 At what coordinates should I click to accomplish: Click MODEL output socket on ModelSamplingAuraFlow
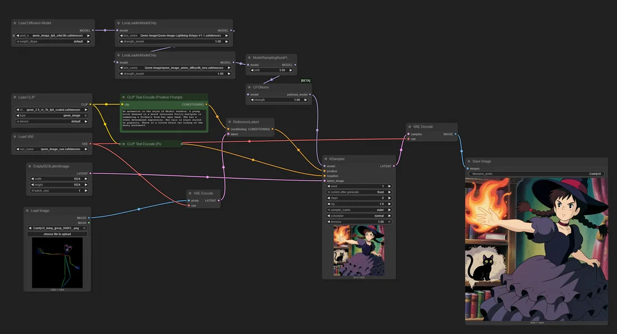pos(295,65)
